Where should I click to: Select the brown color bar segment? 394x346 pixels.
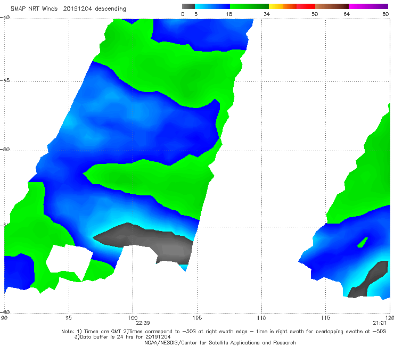point(332,6)
